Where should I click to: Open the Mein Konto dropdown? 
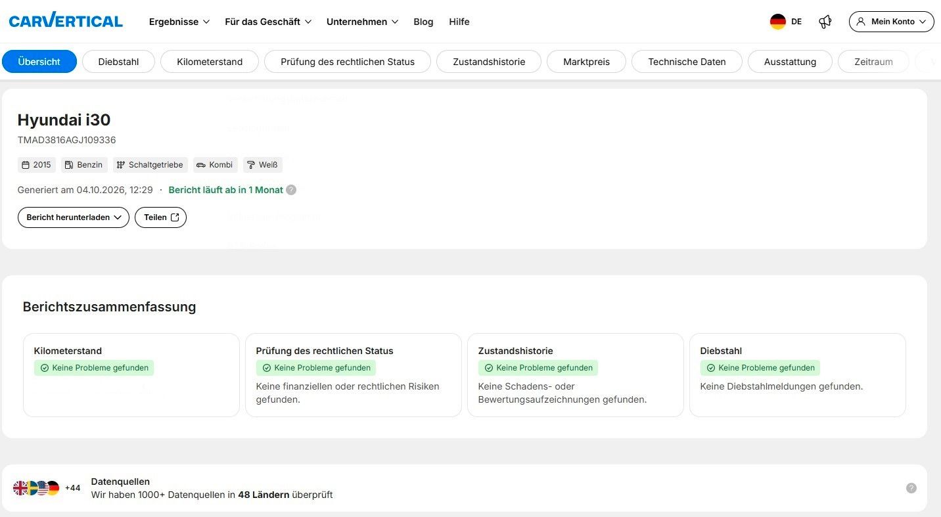[x=892, y=22]
